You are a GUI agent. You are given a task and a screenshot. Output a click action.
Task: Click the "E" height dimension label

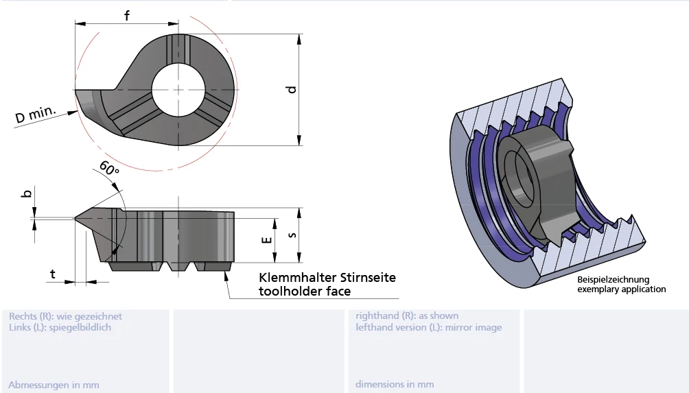(267, 241)
